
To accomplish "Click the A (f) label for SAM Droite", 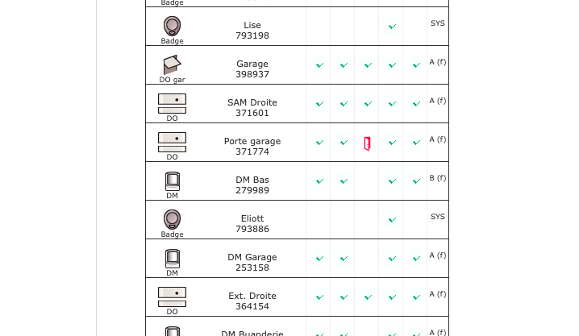I will (x=437, y=101).
